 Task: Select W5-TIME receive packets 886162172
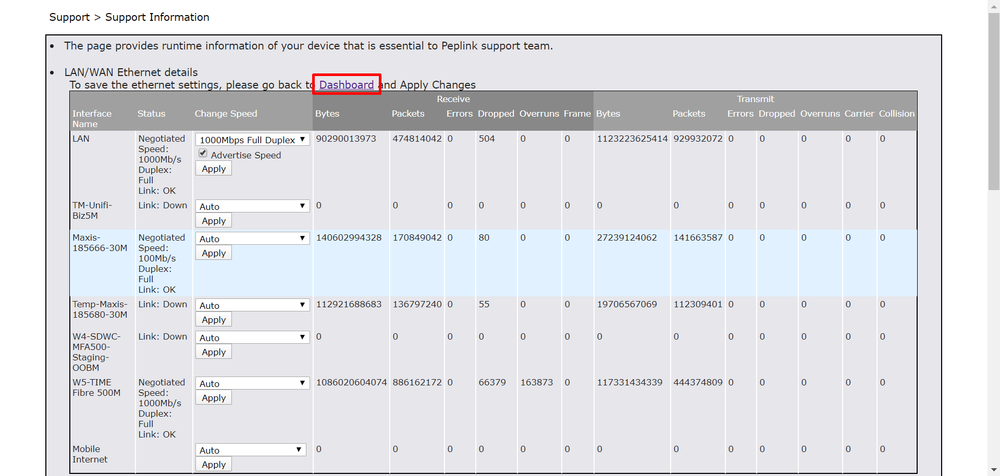(417, 382)
